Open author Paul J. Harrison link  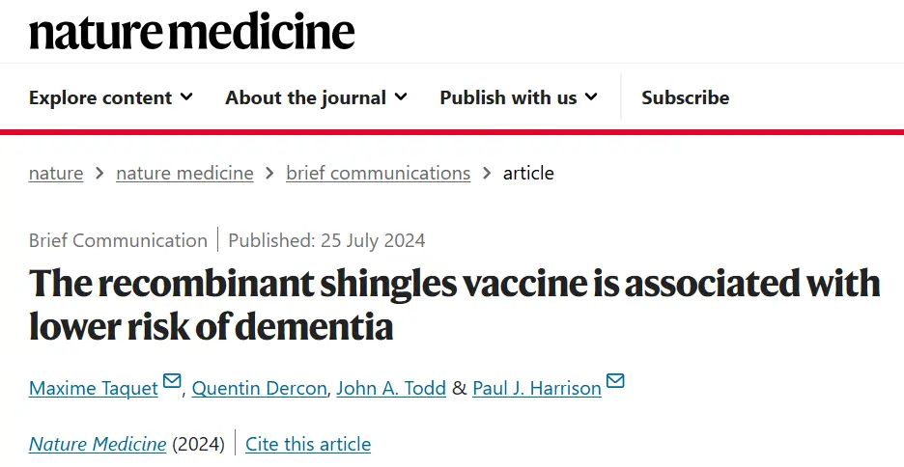coord(537,388)
